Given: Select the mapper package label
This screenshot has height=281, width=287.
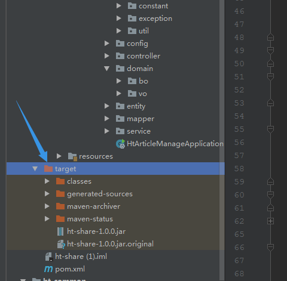Looking at the screenshot, I should click(141, 119).
